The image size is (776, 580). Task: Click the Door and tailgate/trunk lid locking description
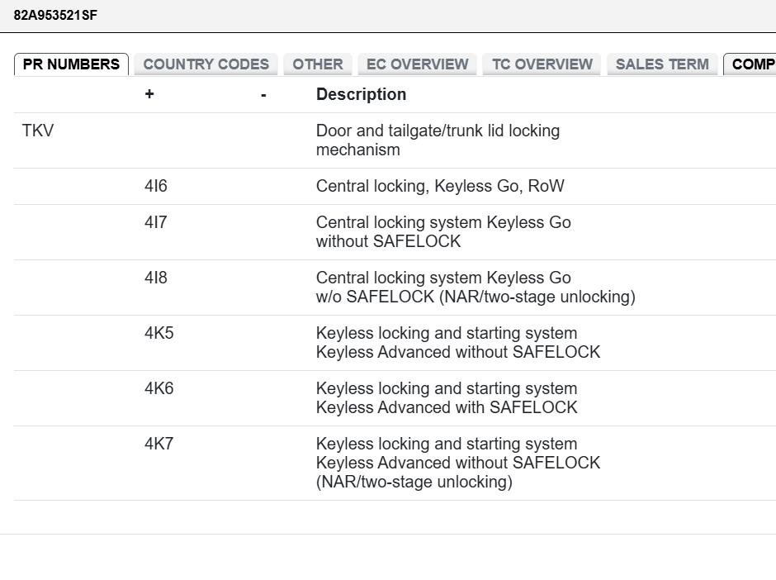pos(438,140)
